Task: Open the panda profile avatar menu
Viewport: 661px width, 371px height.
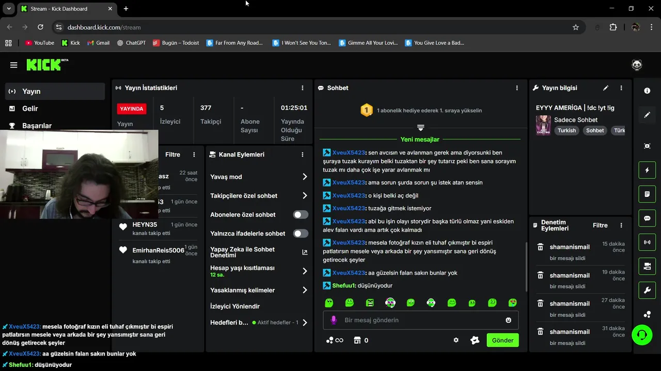Action: pyautogui.click(x=637, y=65)
